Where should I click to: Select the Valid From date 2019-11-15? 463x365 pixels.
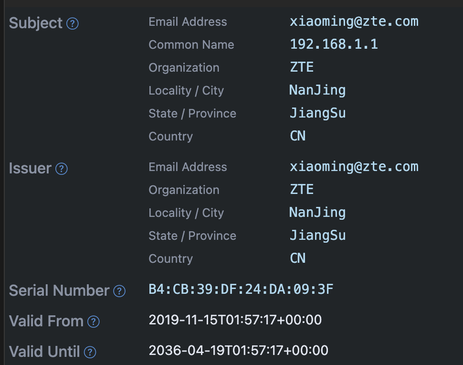click(183, 320)
